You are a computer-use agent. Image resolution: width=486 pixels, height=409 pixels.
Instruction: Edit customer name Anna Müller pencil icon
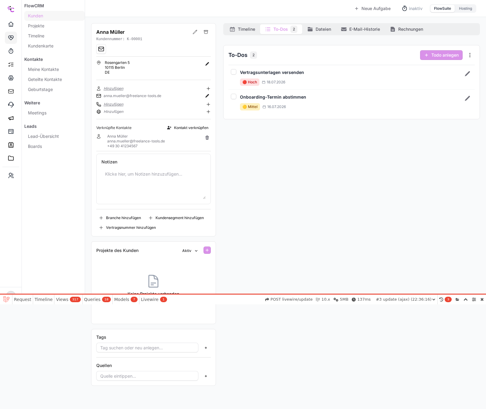point(195,32)
